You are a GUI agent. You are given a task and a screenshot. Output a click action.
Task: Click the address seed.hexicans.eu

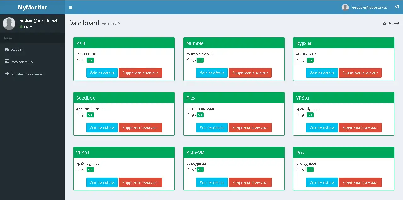click(x=90, y=109)
